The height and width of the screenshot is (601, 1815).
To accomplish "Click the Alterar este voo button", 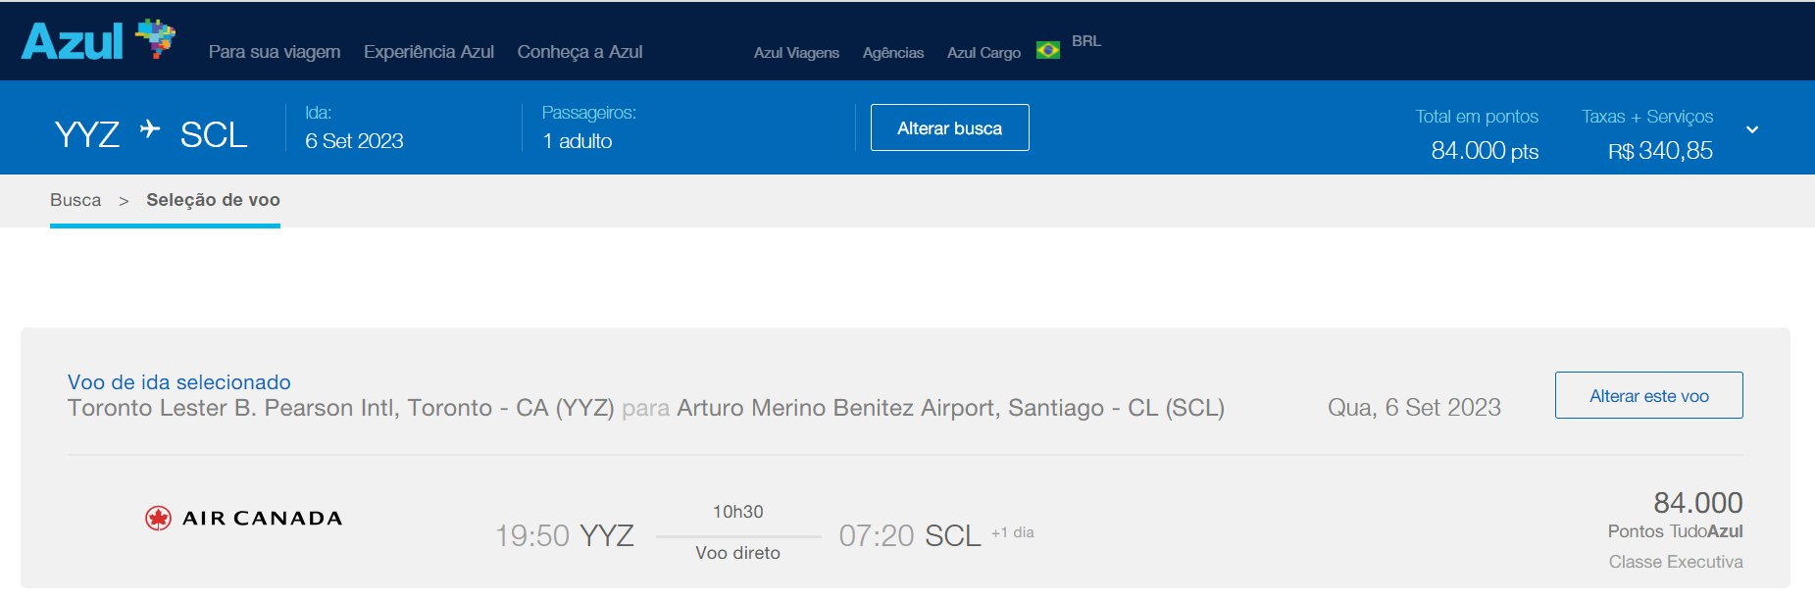I will click(1648, 395).
